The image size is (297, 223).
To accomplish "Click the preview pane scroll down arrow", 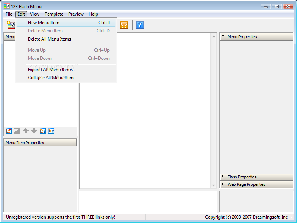I will pyautogui.click(x=213, y=185).
